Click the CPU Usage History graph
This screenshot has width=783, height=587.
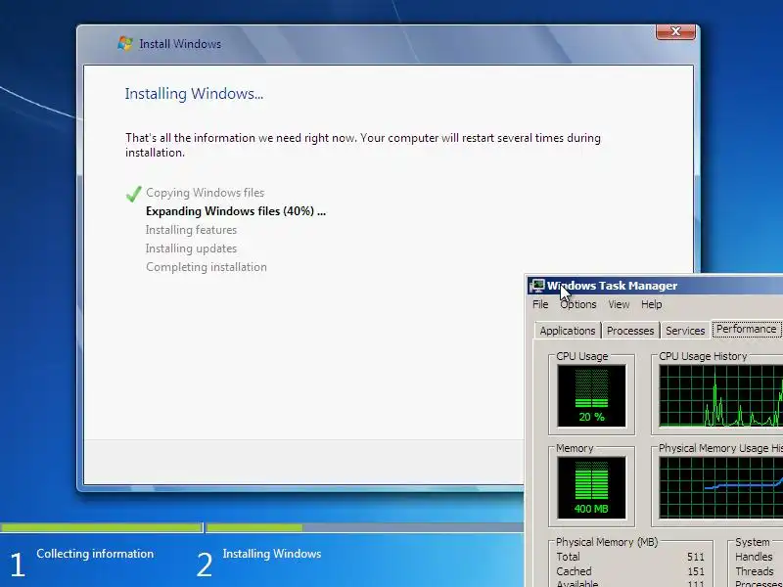click(720, 396)
